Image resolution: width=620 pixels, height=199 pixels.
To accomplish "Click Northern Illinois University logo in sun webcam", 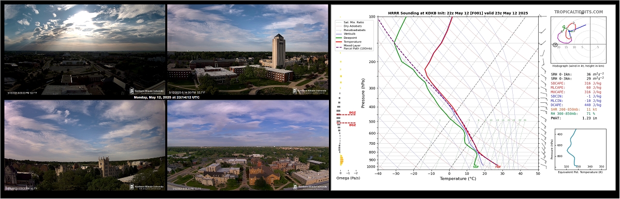I will [x=147, y=91].
